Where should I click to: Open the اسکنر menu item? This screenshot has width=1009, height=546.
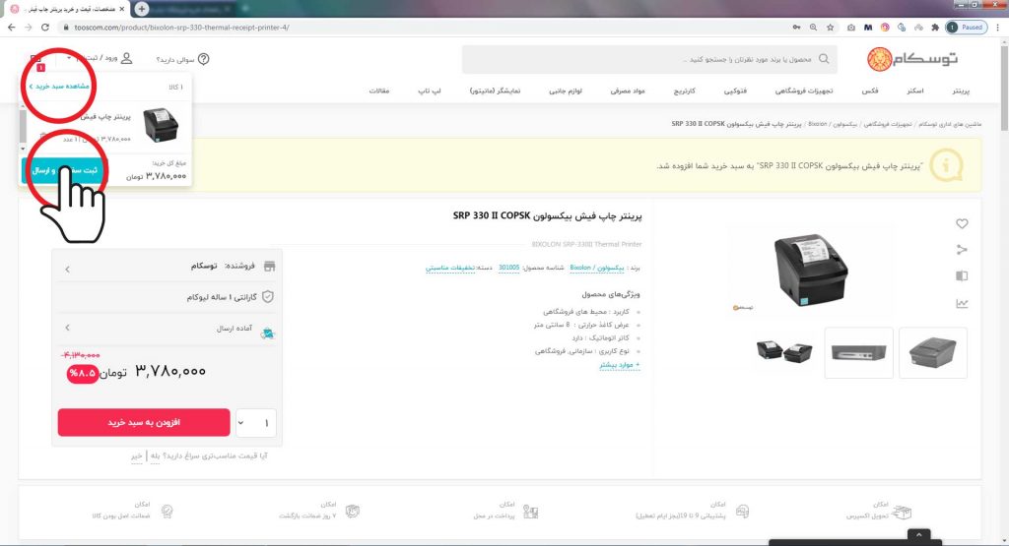915,91
